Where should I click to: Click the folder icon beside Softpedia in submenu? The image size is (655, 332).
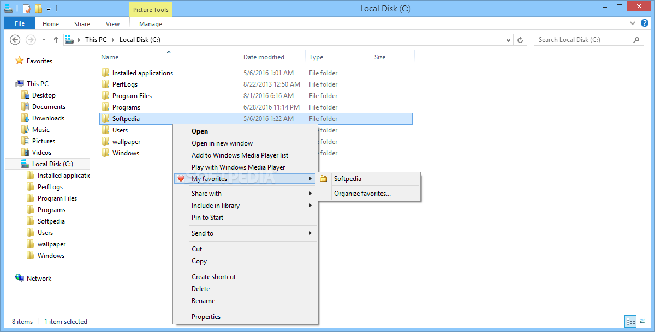324,179
